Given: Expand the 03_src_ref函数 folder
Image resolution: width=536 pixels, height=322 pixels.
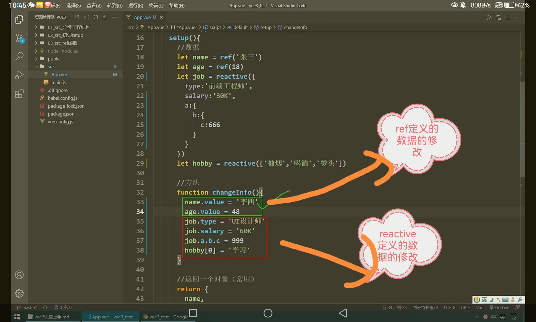Looking at the screenshot, I should point(62,43).
